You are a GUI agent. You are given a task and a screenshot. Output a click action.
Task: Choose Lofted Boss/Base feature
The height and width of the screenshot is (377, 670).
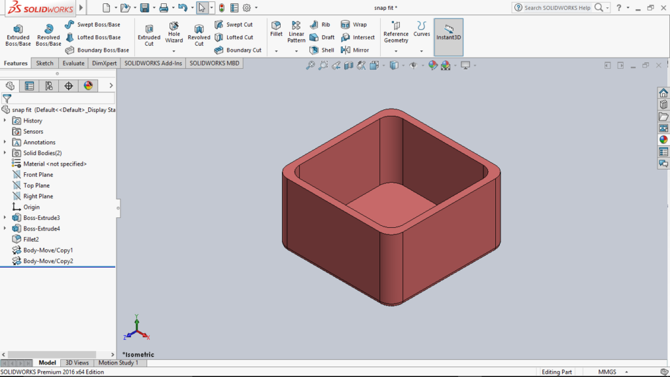point(93,37)
